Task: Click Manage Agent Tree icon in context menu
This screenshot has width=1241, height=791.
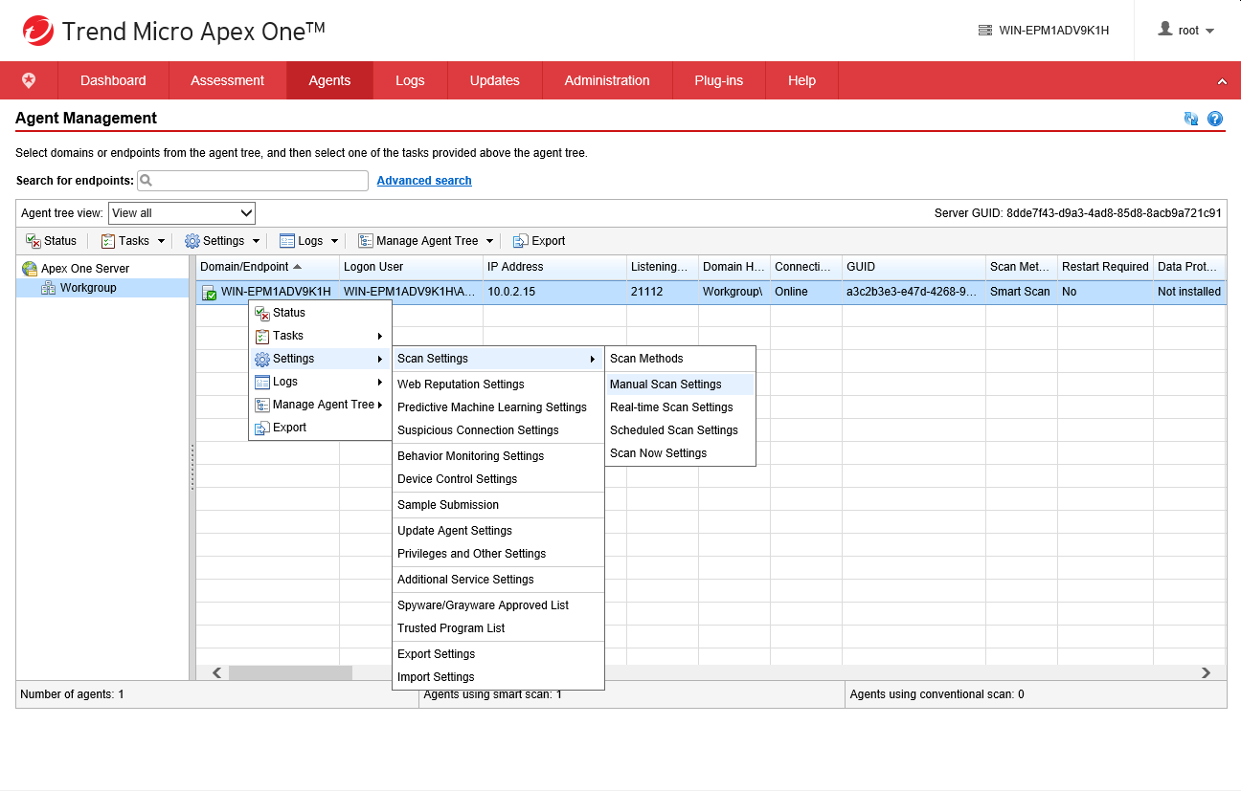Action: [x=262, y=405]
